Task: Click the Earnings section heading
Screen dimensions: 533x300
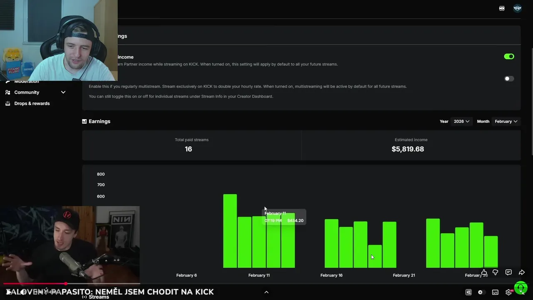Action: 100,121
